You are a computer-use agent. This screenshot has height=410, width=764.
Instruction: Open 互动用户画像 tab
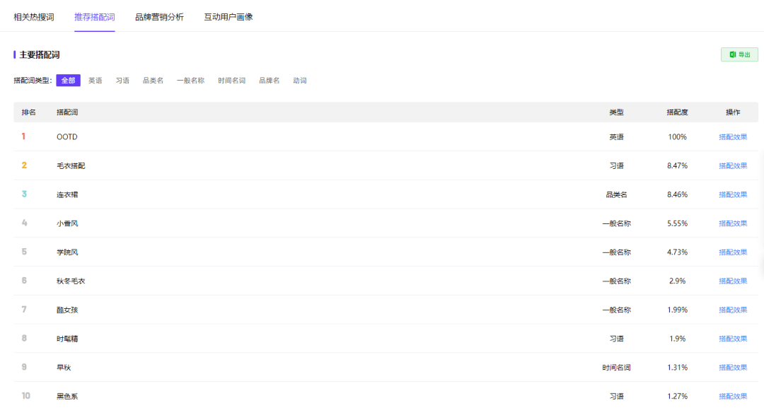pyautogui.click(x=228, y=17)
